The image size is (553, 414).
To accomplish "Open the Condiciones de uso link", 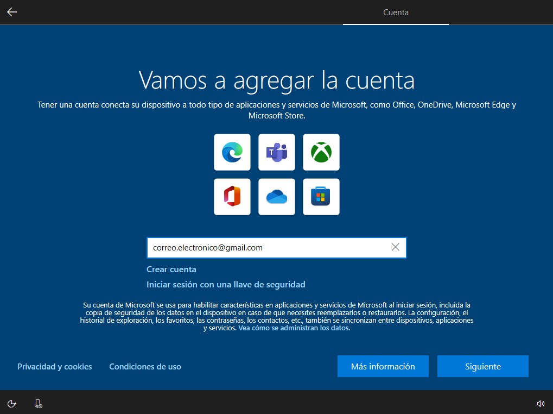I will click(145, 366).
